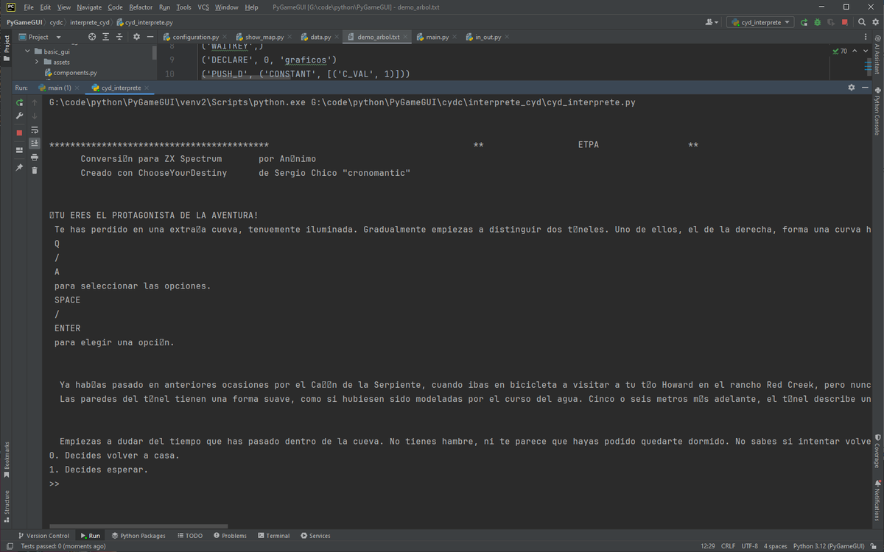Screen dimensions: 884x552
Task: Click Collapse All in Project panel
Action: pyautogui.click(x=120, y=37)
